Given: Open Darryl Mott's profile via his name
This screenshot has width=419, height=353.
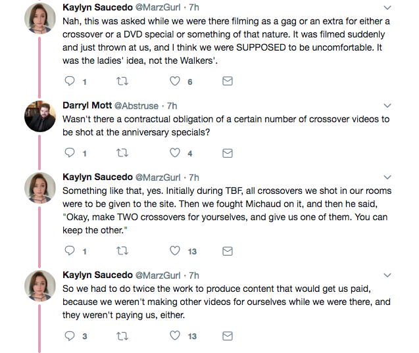Looking at the screenshot, I should (87, 105).
